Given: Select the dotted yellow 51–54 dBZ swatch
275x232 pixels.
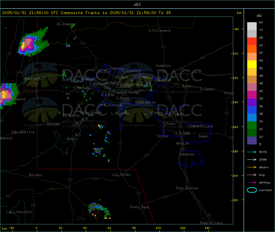Looking at the screenshot, I should click(x=252, y=64).
